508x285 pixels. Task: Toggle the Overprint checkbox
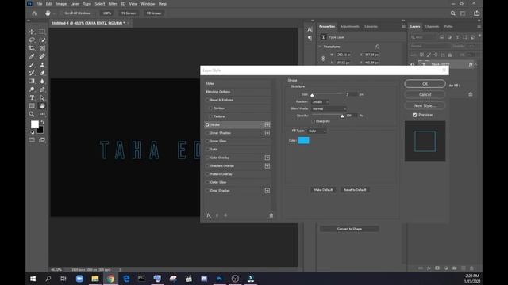[x=313, y=121]
